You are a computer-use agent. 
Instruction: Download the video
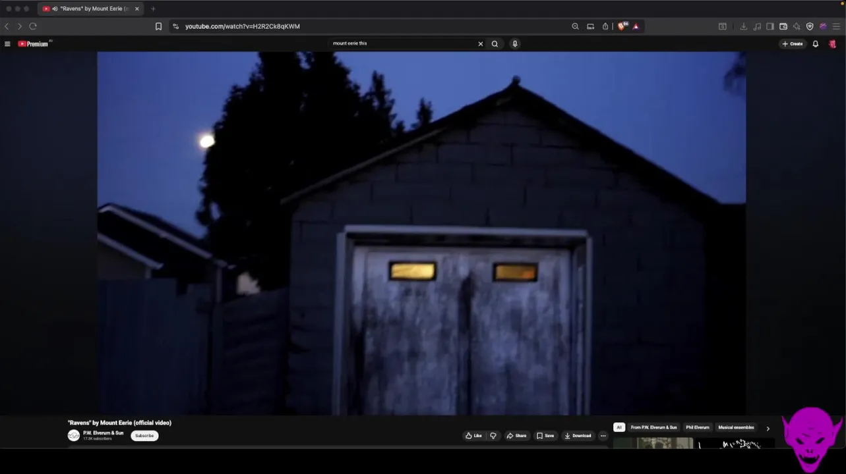(578, 436)
